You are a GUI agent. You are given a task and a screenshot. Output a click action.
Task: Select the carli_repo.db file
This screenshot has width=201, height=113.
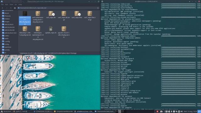point(51,15)
